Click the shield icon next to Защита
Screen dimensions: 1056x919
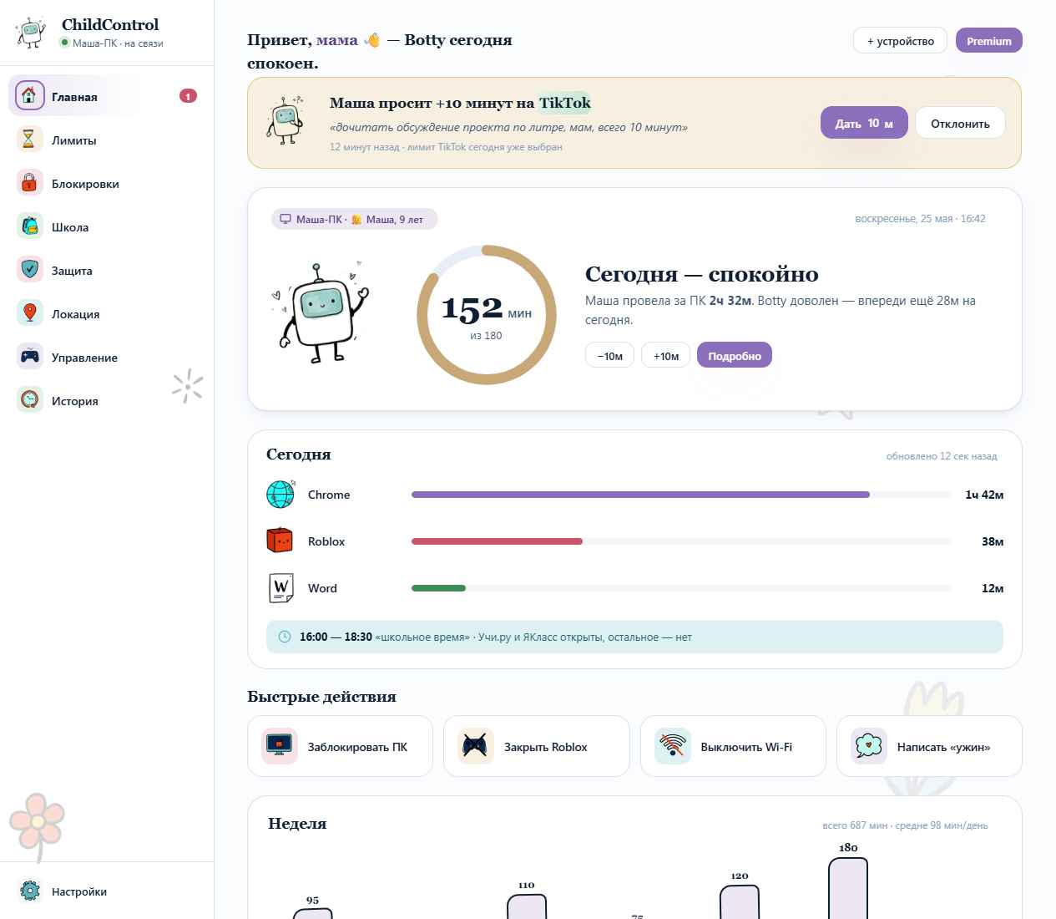point(30,269)
